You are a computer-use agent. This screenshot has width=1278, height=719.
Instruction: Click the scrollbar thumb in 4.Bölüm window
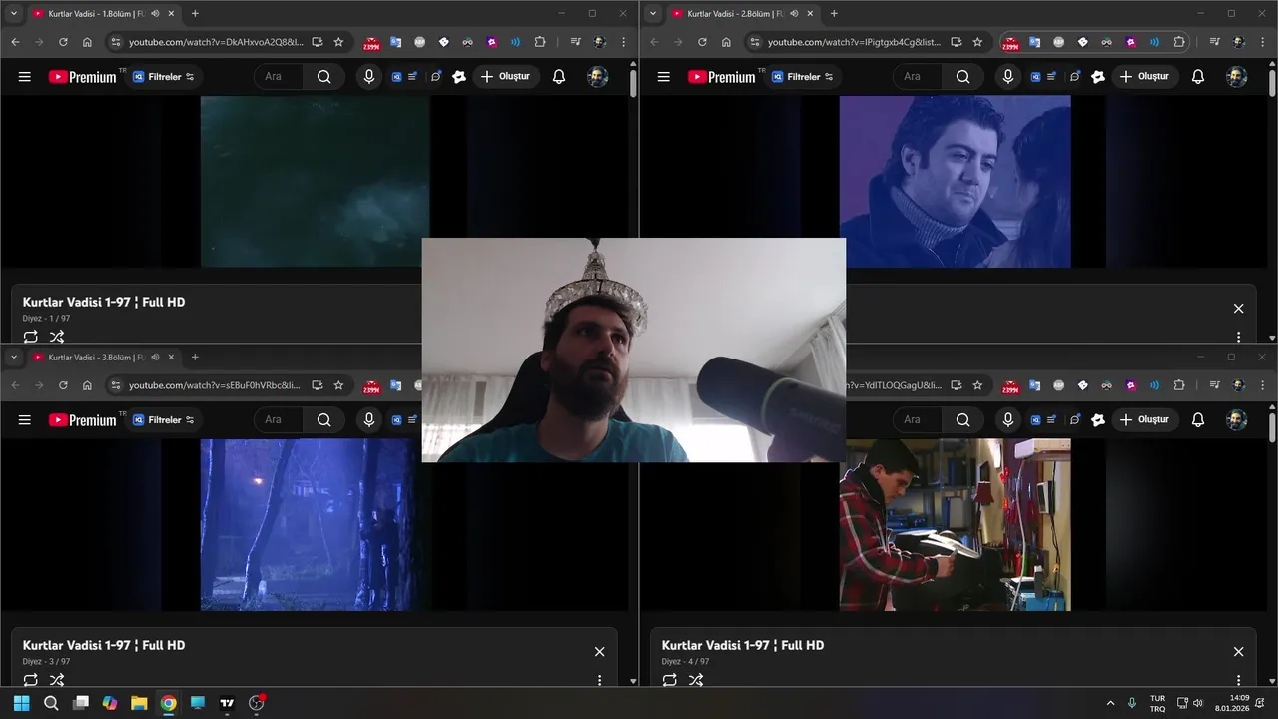(x=1271, y=427)
